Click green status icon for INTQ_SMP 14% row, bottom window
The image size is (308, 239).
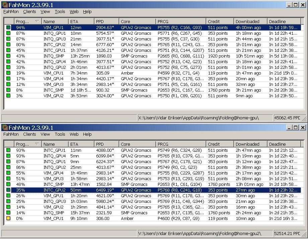[8, 213]
